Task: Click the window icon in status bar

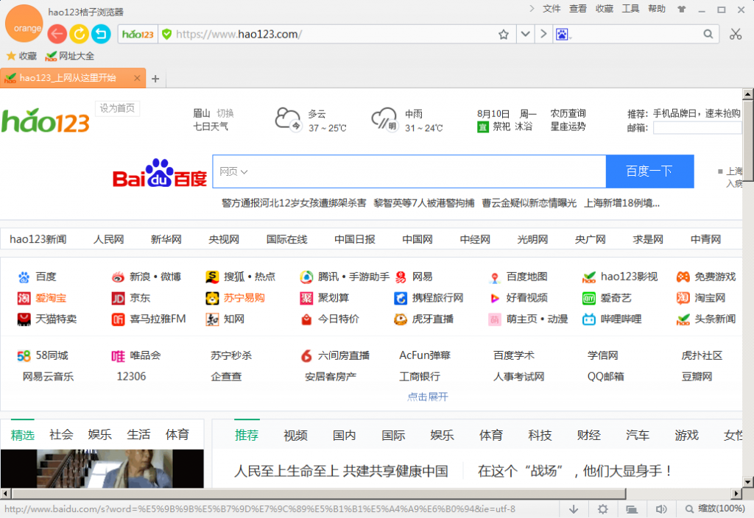Action: 632,509
